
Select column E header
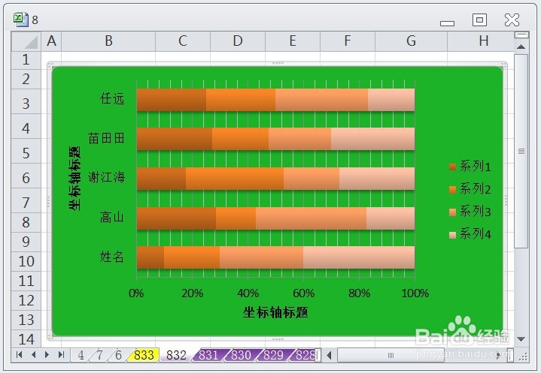click(x=293, y=41)
